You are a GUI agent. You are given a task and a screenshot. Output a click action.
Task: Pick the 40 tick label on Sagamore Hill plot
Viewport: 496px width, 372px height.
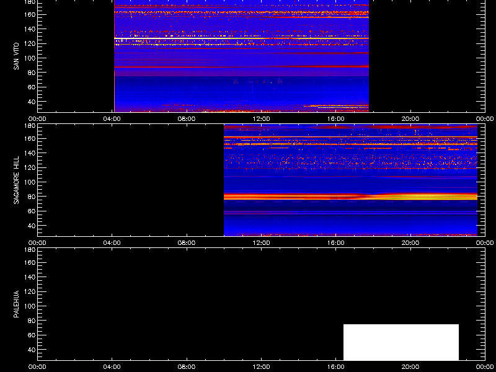pos(32,226)
